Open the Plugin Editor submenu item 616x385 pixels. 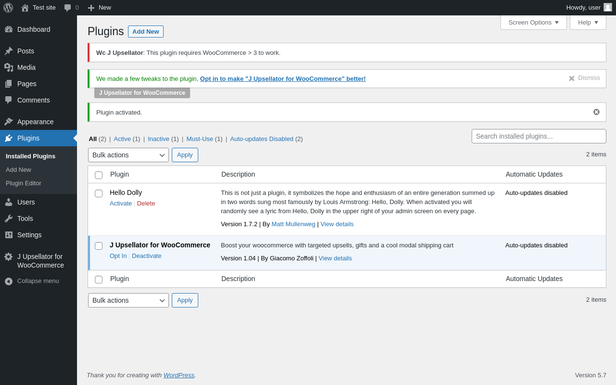(24, 183)
